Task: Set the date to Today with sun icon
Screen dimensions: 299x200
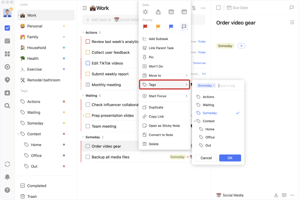Action: coord(145,12)
